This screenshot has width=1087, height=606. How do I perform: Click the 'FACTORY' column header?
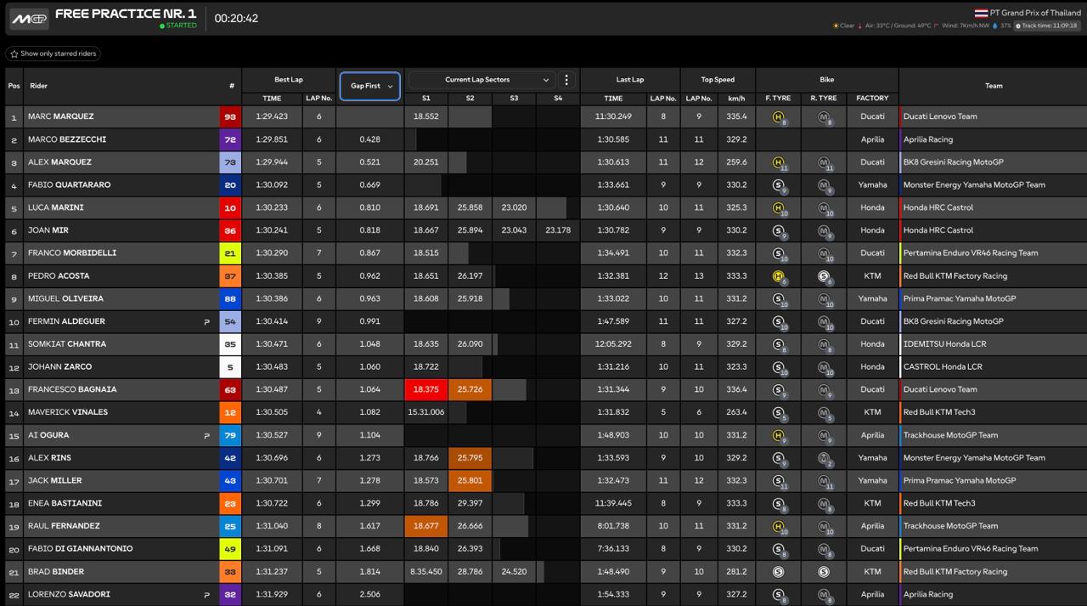pyautogui.click(x=872, y=99)
